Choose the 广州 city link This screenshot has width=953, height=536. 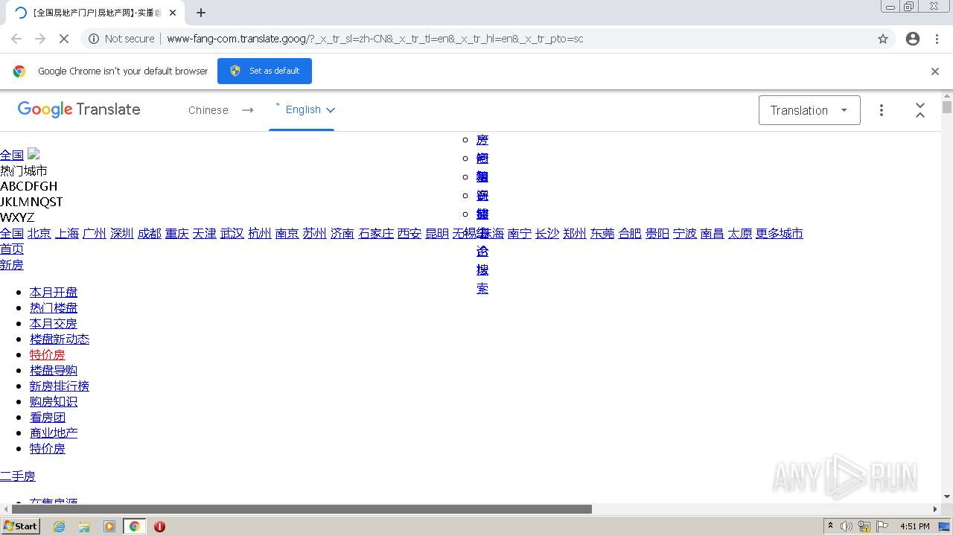(95, 234)
